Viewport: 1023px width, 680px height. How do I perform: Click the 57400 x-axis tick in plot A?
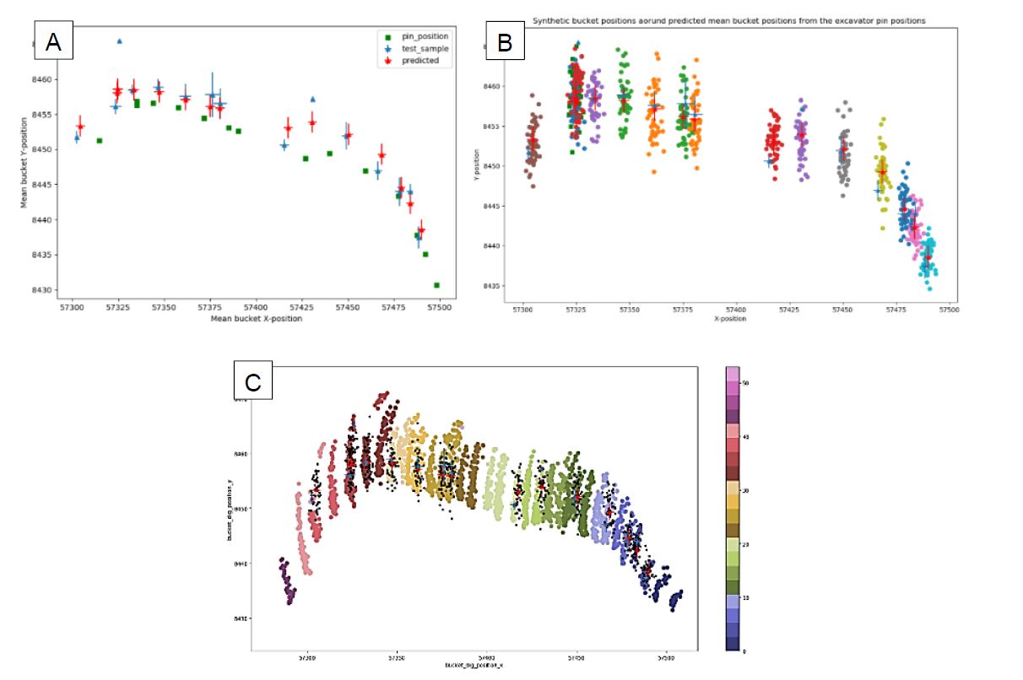(256, 305)
